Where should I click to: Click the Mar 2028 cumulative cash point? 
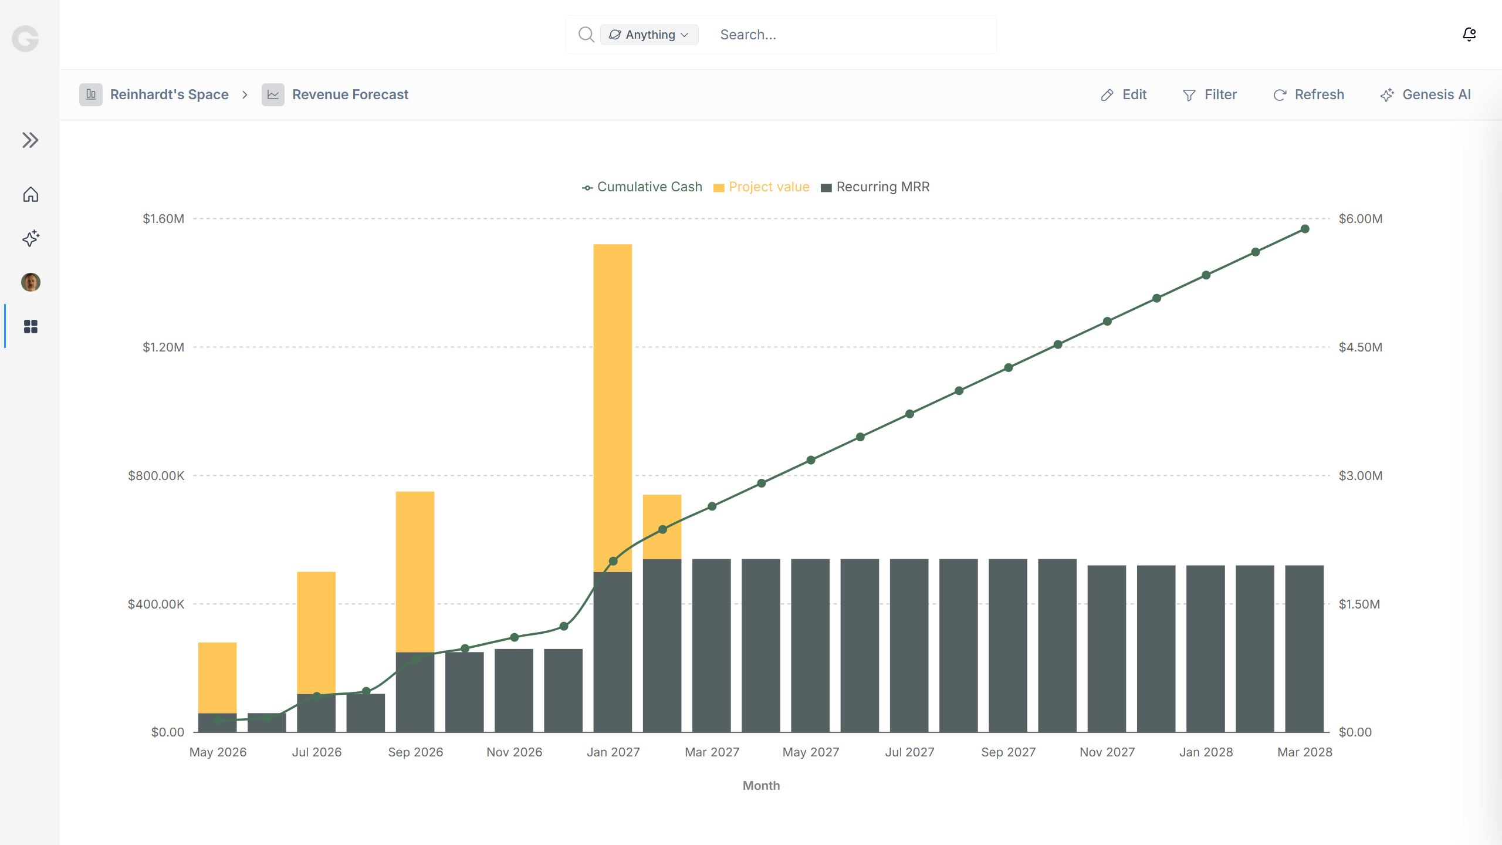pos(1305,229)
